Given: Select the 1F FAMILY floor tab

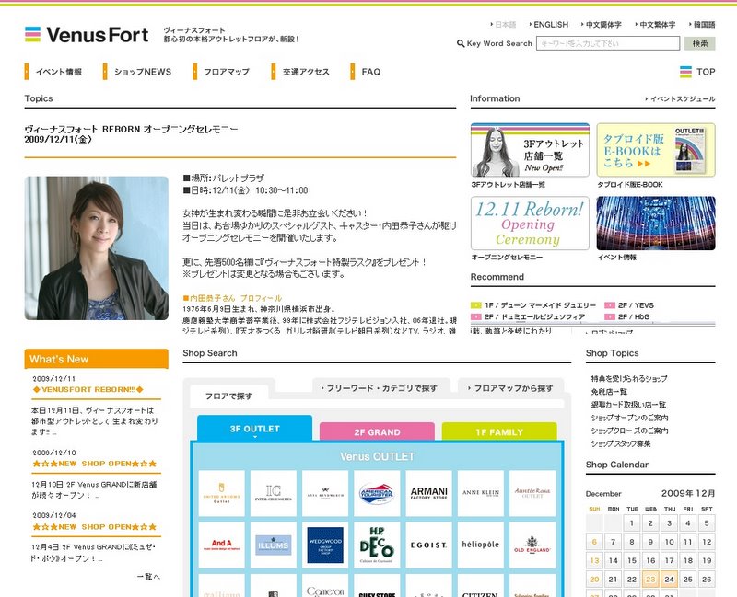Looking at the screenshot, I should pos(499,431).
